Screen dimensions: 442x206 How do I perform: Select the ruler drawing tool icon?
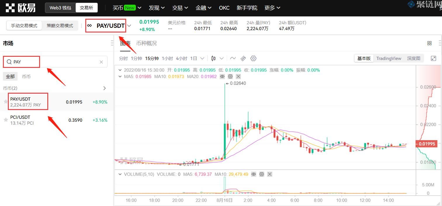[x=243, y=58]
